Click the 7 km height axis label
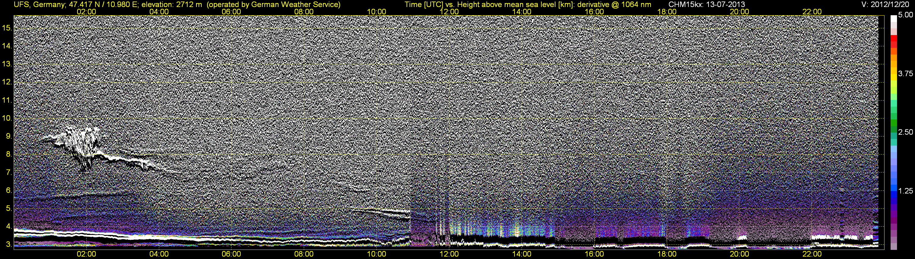915x259 pixels. pos(9,172)
